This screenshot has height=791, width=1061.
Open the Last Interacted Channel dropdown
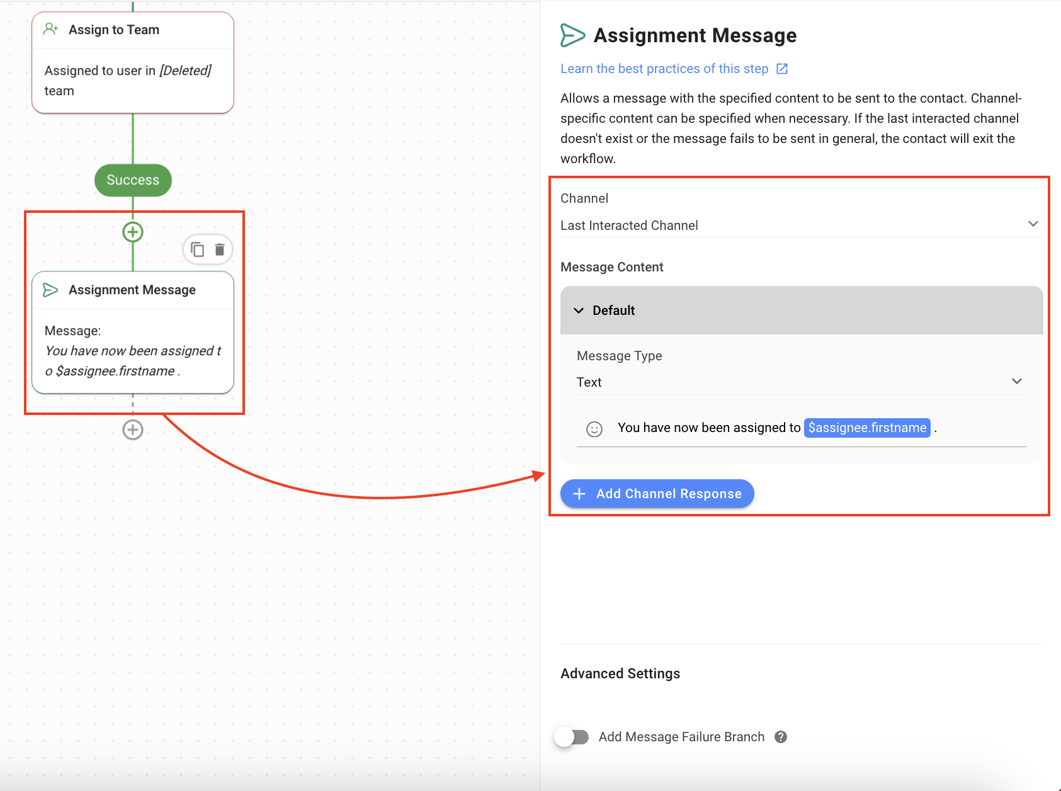tap(800, 225)
